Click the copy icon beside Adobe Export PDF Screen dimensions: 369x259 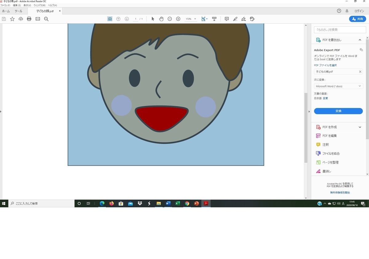(x=361, y=50)
